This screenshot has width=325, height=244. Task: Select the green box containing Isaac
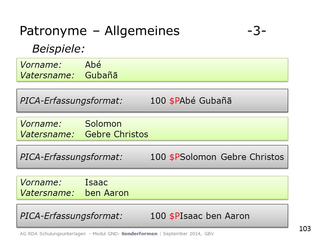152,187
